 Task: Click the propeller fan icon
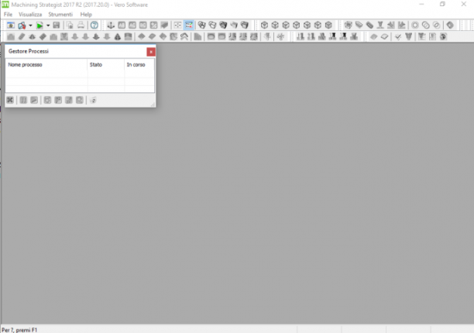tap(280, 36)
